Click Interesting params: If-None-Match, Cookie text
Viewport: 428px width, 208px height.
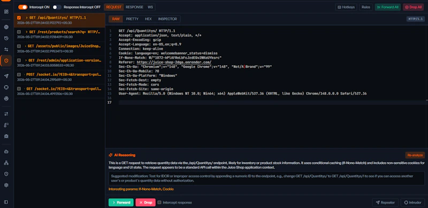pos(141,189)
